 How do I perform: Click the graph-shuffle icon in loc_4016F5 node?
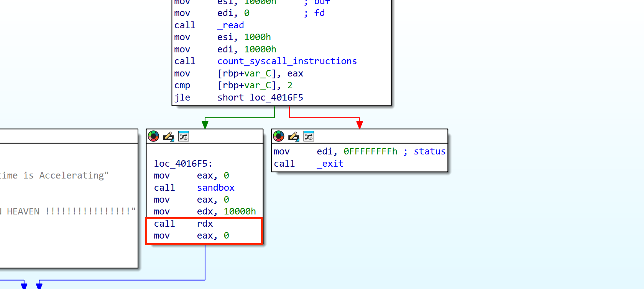(x=184, y=136)
